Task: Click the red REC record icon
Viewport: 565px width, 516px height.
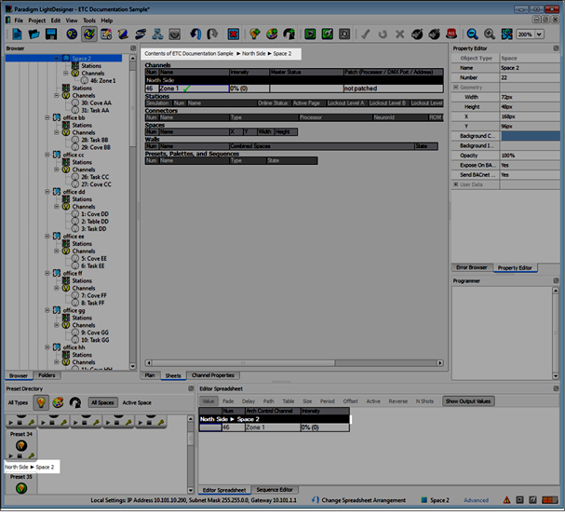Action: [x=451, y=34]
